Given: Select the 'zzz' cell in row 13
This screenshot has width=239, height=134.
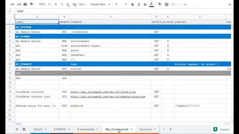Looking at the screenshot, I should pyautogui.click(x=64, y=78).
